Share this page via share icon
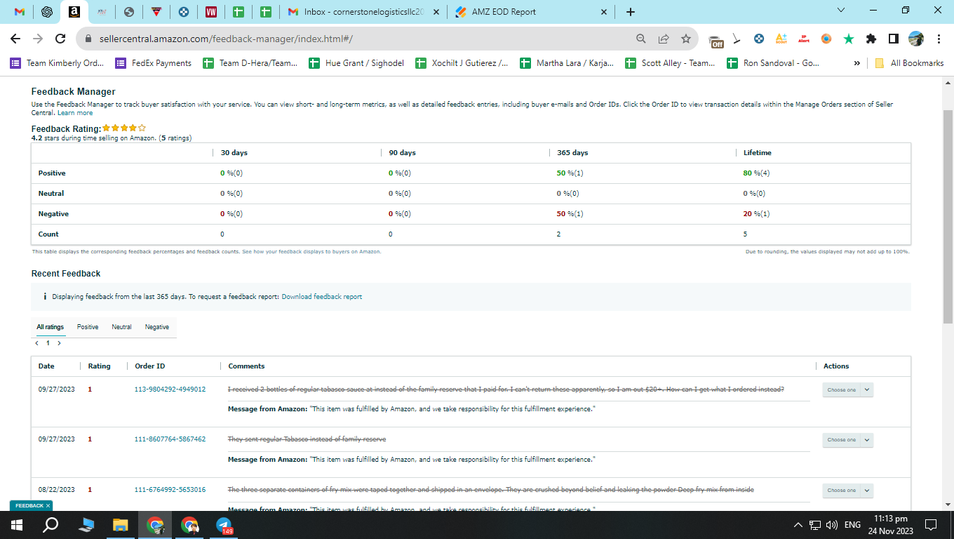954x539 pixels. pos(663,39)
